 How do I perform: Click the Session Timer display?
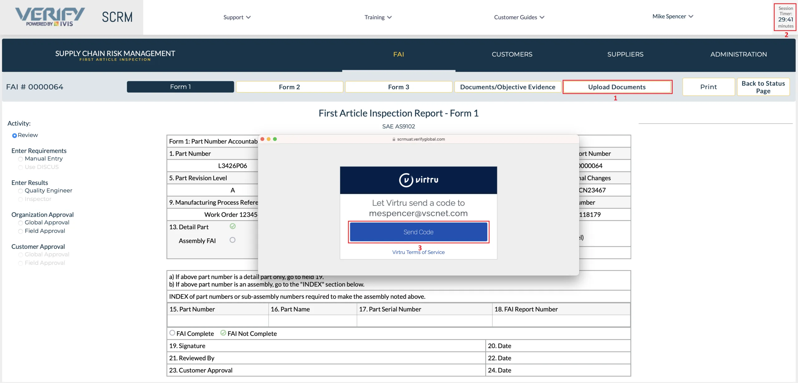(786, 17)
